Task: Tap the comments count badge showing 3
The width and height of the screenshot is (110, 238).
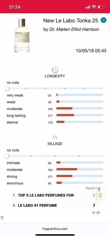Action: coord(103,20)
